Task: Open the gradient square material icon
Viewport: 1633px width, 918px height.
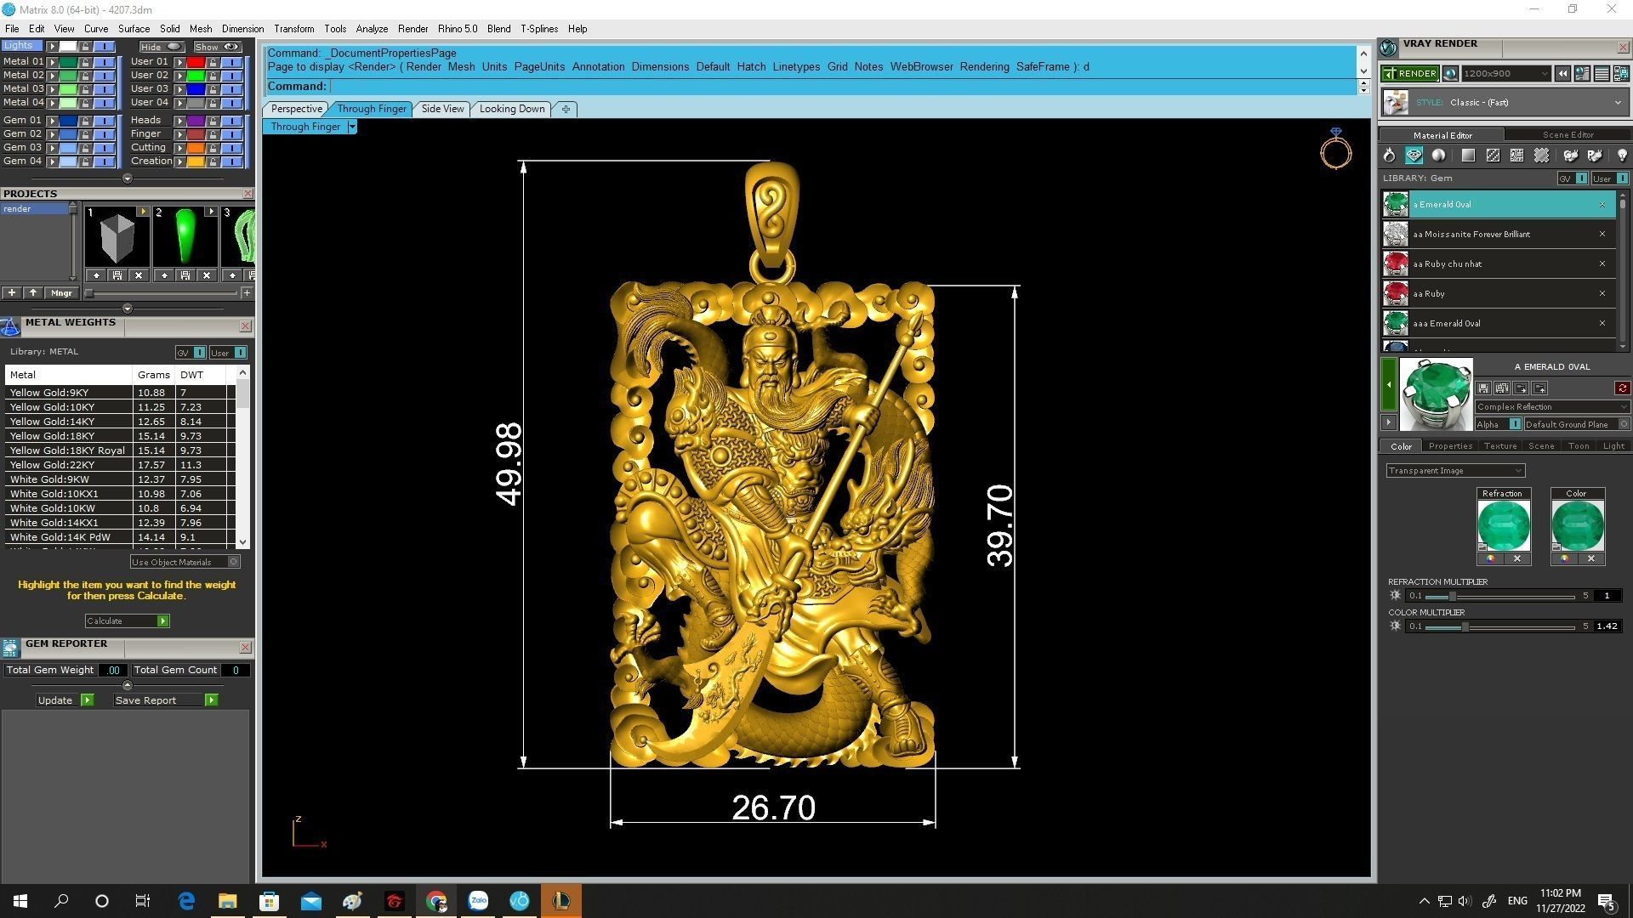Action: [1468, 156]
